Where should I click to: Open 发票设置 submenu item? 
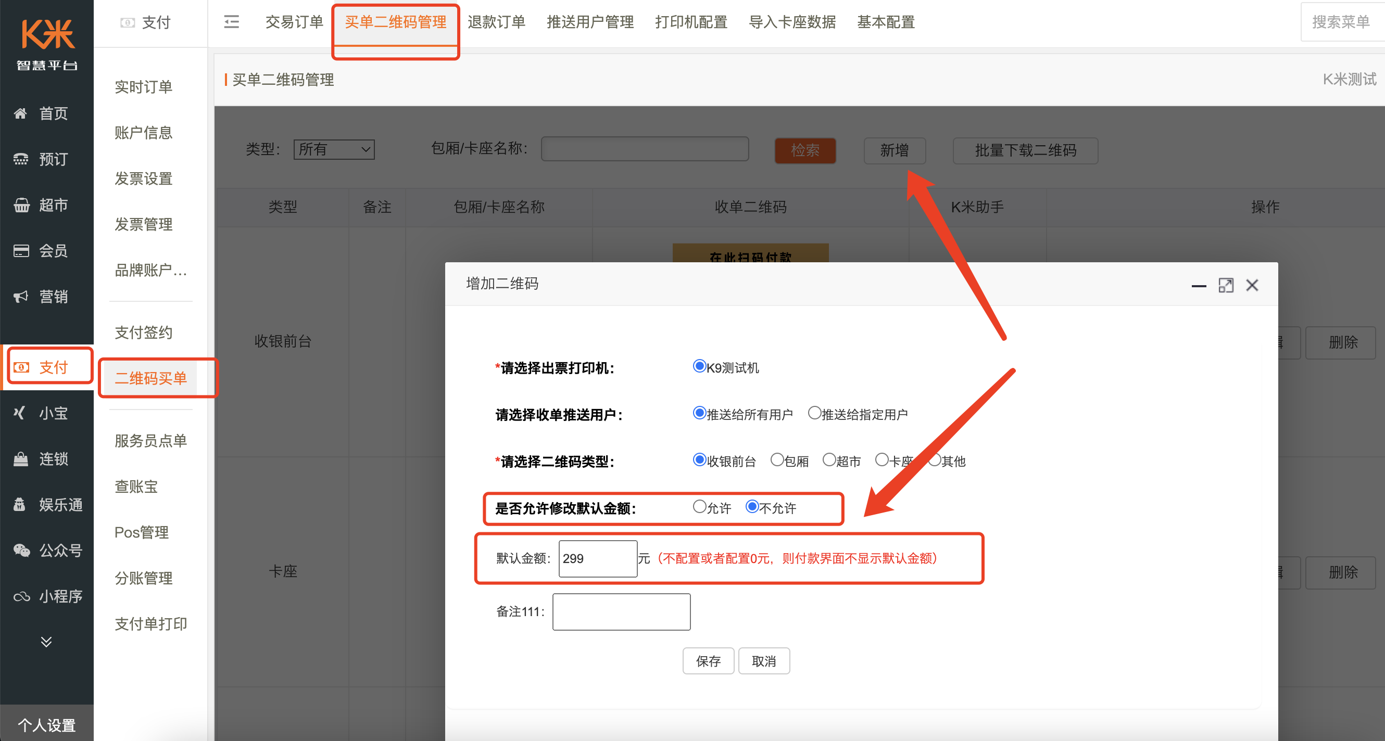[144, 178]
